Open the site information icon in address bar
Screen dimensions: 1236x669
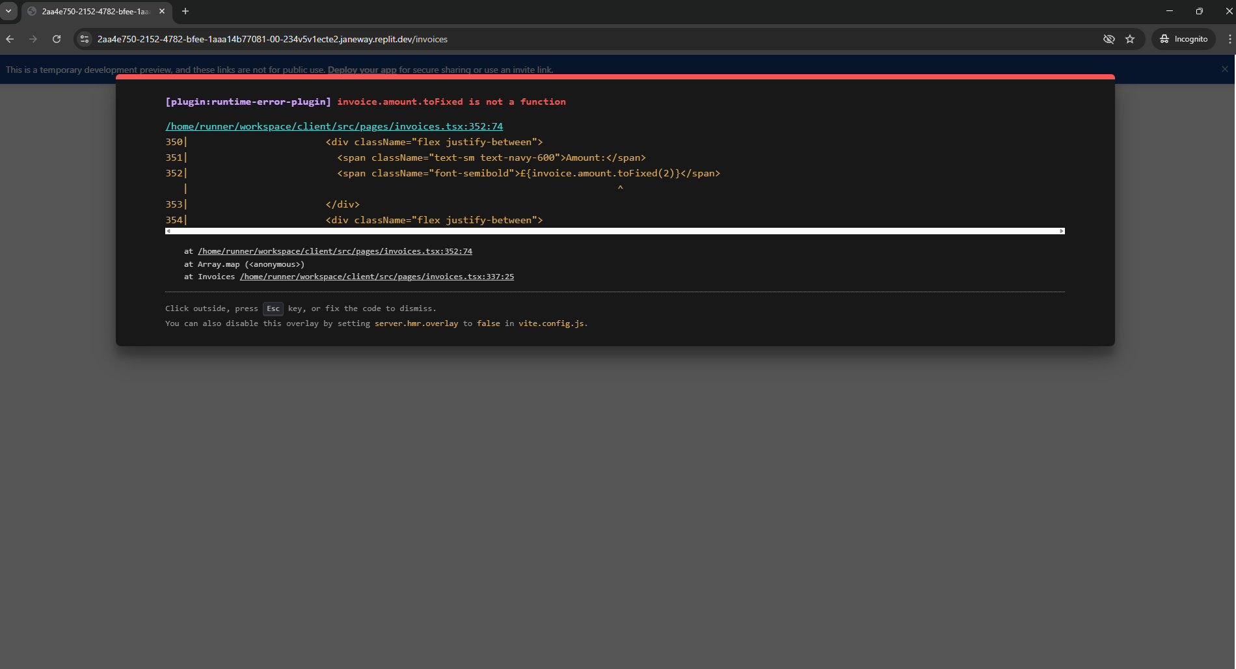[x=85, y=39]
